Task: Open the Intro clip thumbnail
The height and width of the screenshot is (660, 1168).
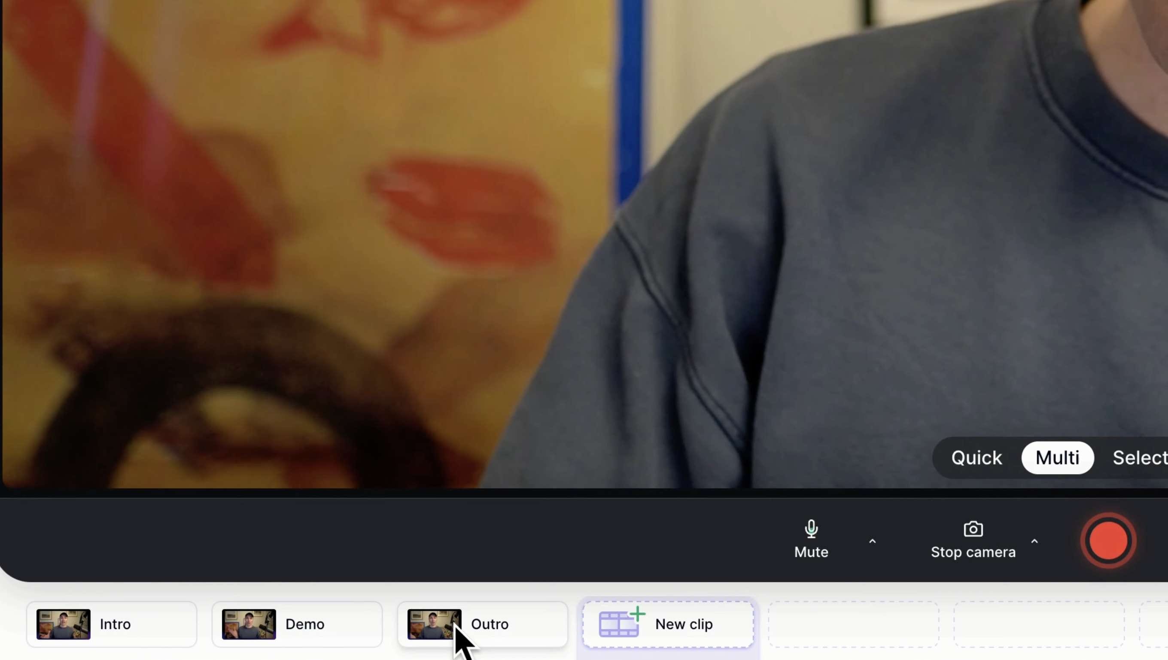Action: (64, 624)
